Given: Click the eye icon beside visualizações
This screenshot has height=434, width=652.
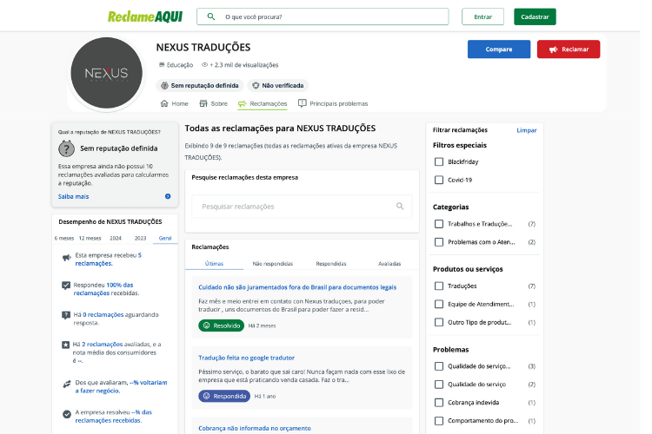Looking at the screenshot, I should coord(204,65).
